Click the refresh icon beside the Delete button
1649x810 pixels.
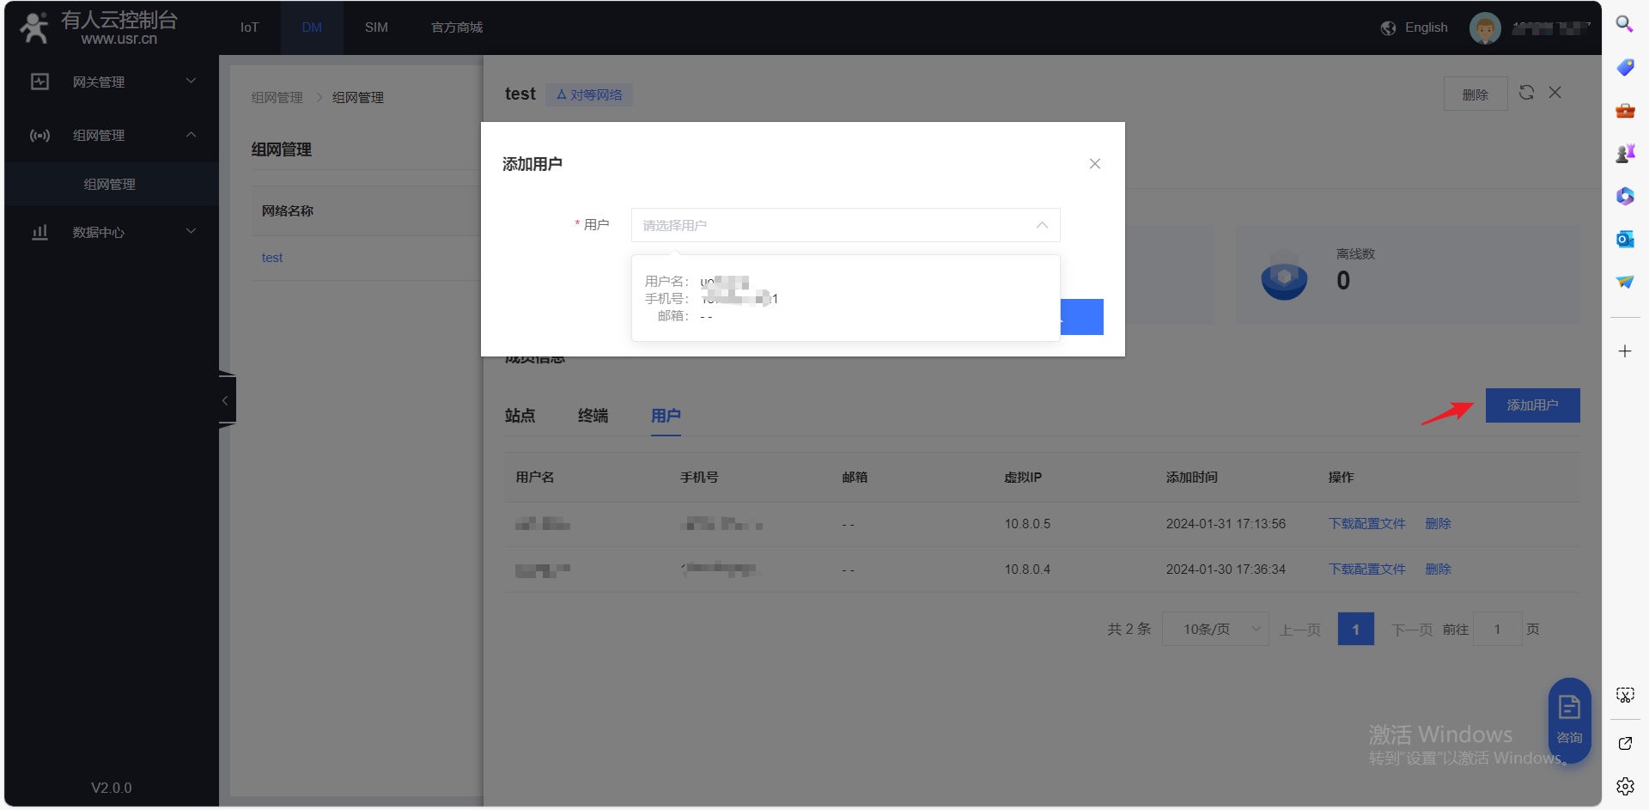[x=1526, y=93]
